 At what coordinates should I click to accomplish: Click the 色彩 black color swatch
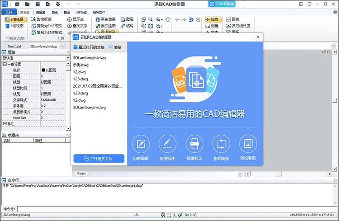coord(43,70)
